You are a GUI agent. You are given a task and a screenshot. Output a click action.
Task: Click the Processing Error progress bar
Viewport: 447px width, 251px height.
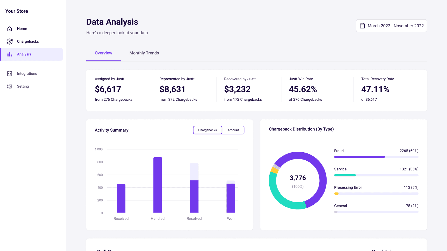click(376, 194)
